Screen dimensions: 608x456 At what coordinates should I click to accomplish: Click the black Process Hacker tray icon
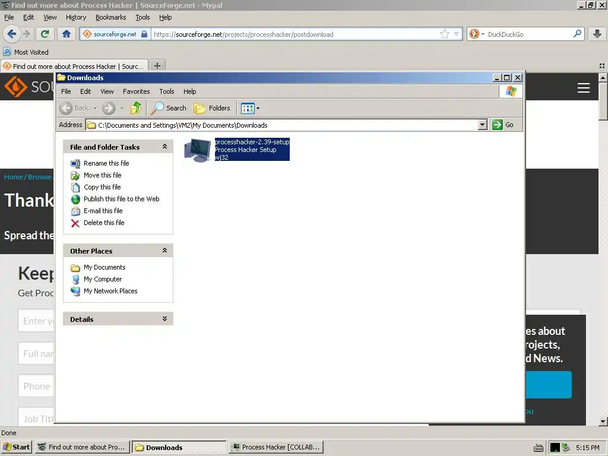tap(555, 448)
